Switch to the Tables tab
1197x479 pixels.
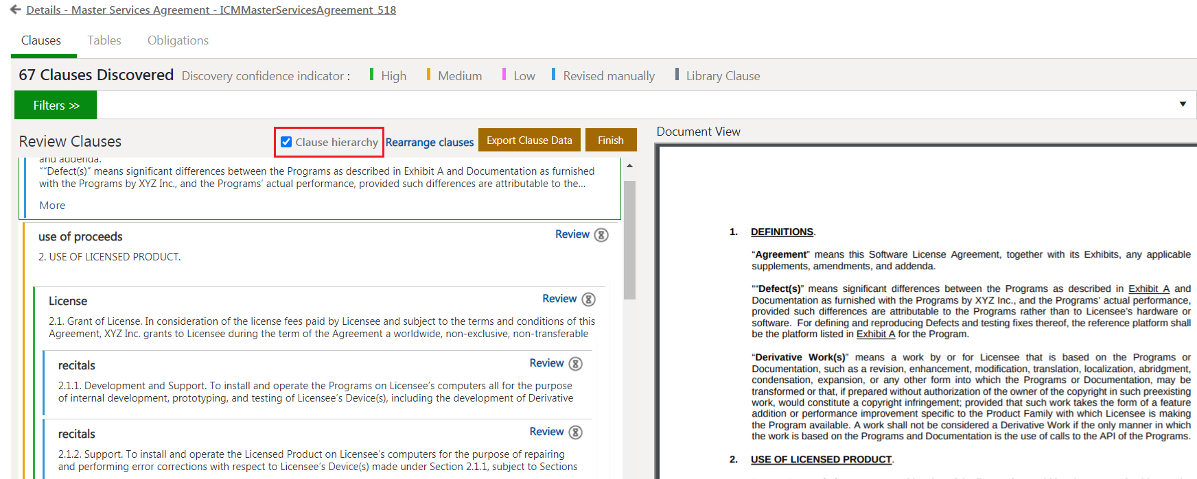point(104,40)
